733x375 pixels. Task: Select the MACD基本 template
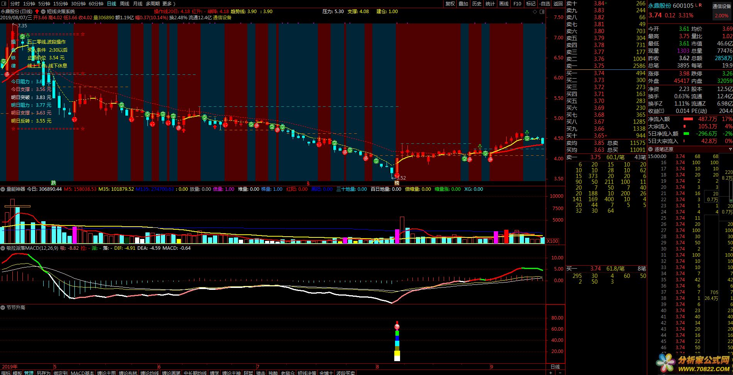tap(82, 373)
